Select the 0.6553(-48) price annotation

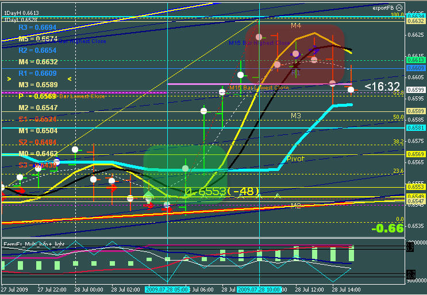[222, 192]
